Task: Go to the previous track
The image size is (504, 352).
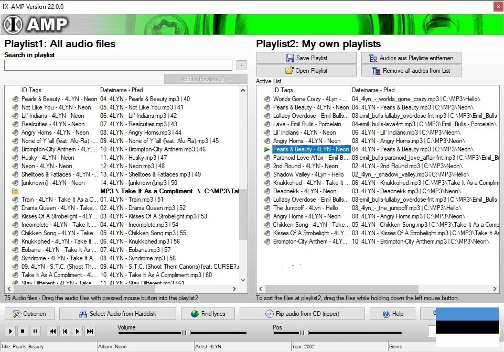Action: pos(65,331)
